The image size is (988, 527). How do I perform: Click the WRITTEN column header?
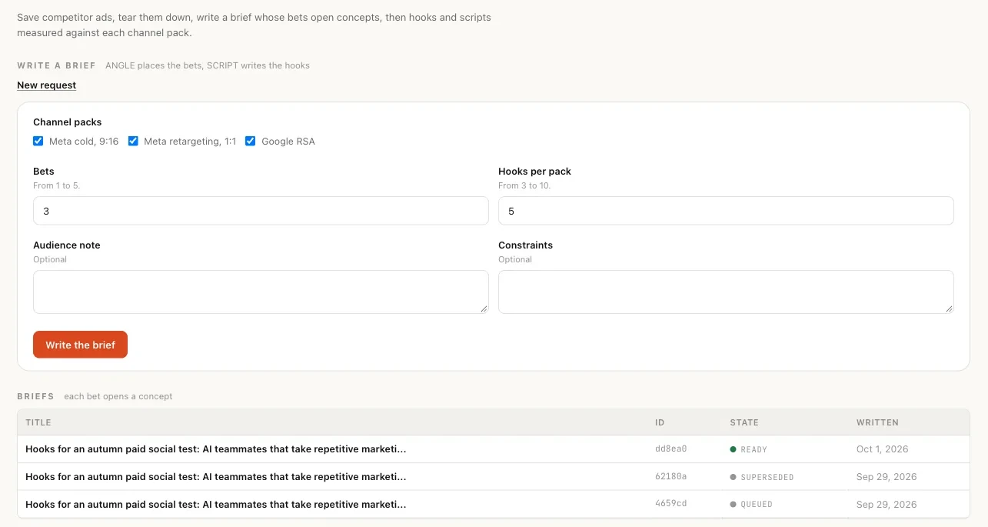(877, 422)
